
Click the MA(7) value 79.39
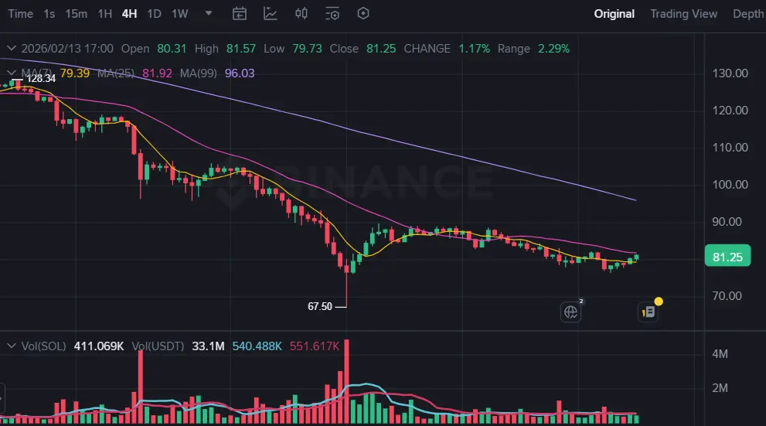pyautogui.click(x=75, y=73)
